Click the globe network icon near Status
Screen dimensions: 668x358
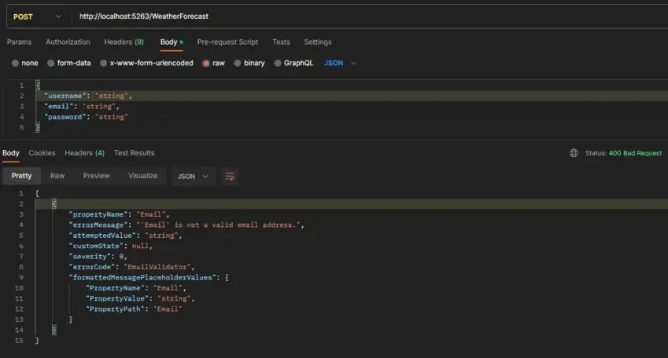574,153
